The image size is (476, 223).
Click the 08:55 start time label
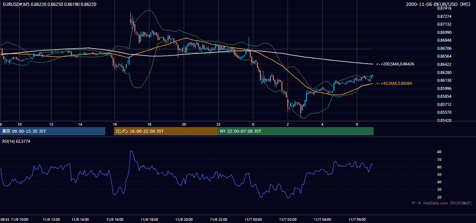5,219
